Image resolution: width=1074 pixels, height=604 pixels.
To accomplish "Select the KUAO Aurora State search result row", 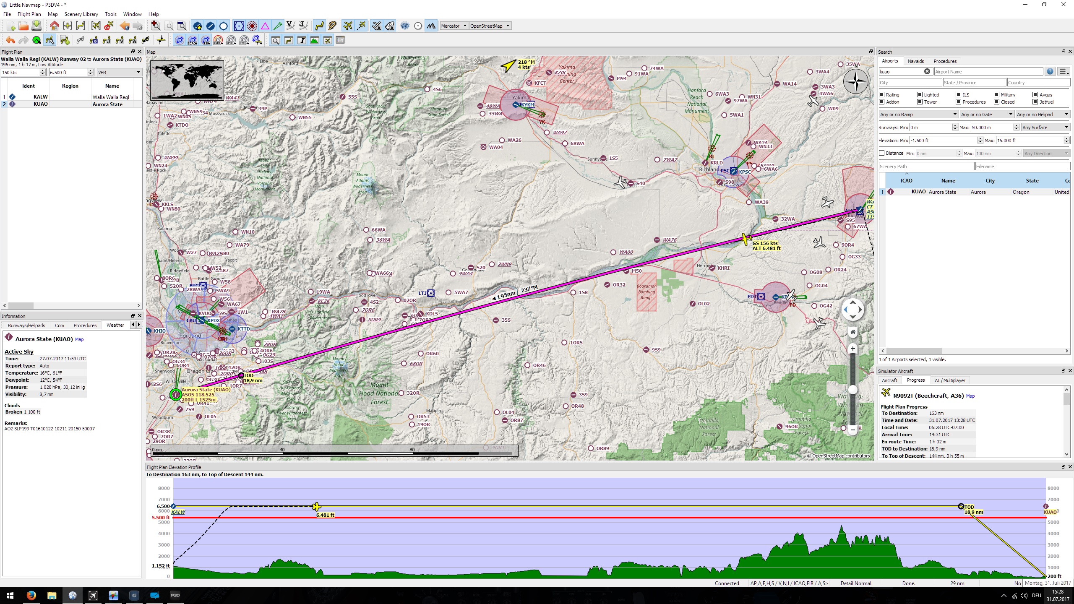I will point(974,192).
